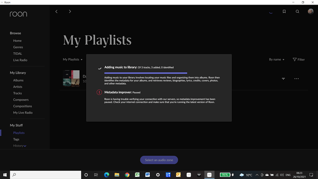
Task: Open Excel from taskbar
Action: (x=137, y=175)
